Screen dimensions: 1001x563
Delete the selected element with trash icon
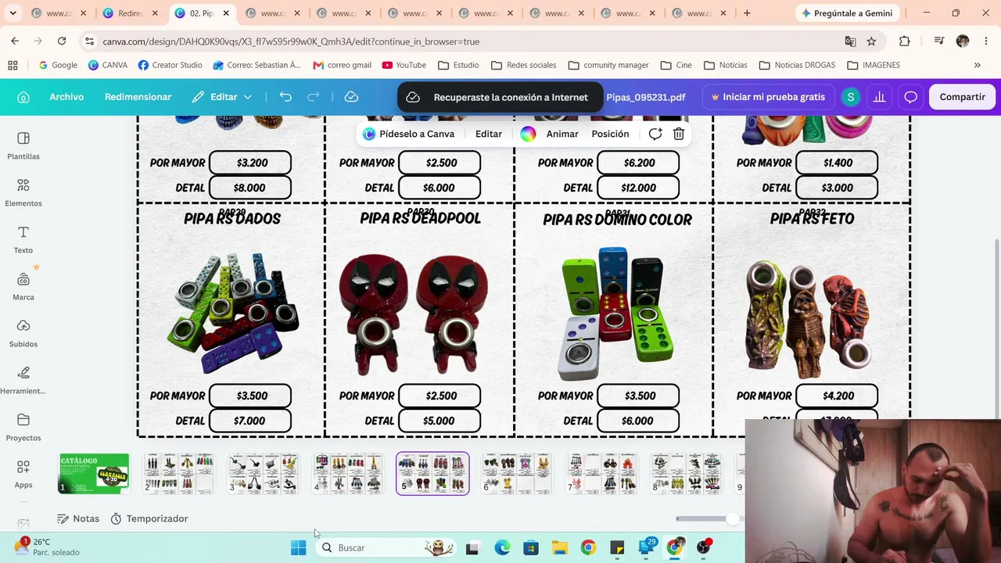pyautogui.click(x=679, y=134)
